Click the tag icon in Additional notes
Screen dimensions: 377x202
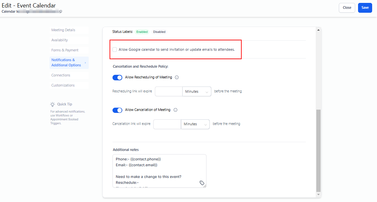pos(202,183)
